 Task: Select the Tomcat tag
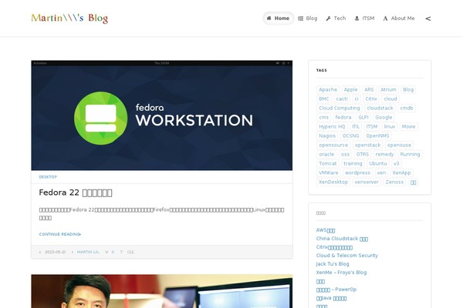tap(328, 163)
